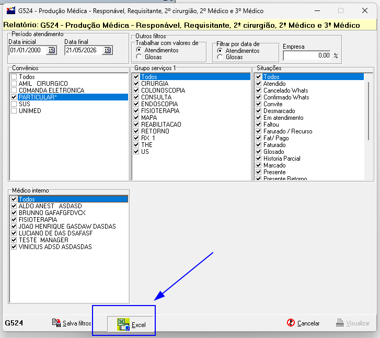Uncheck JOAO HENRIQUE GASDAW DASDAS doctor
This screenshot has height=338, width=380.
pos(14,226)
